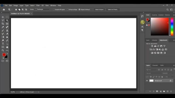Add a Color Balance adjustment
This screenshot has width=175, height=98.
pyautogui.click(x=154, y=50)
